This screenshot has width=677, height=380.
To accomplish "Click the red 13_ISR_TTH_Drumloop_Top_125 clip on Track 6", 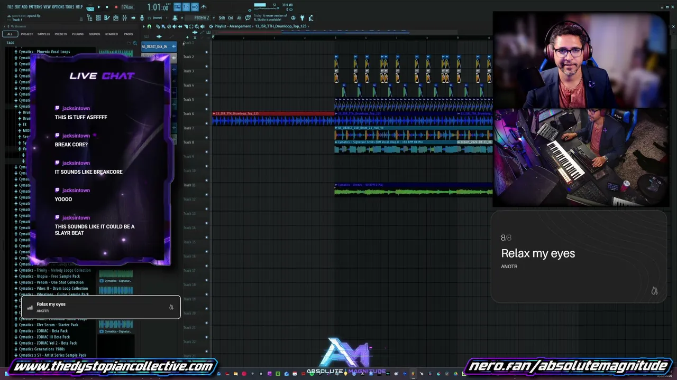I will coord(273,119).
